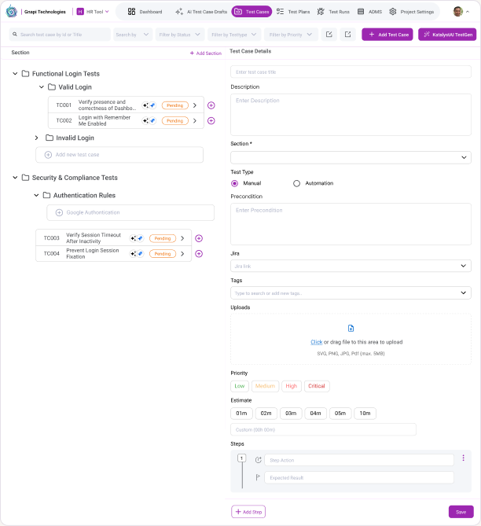Open the Jira link dropdown
The image size is (481, 526).
(351, 266)
